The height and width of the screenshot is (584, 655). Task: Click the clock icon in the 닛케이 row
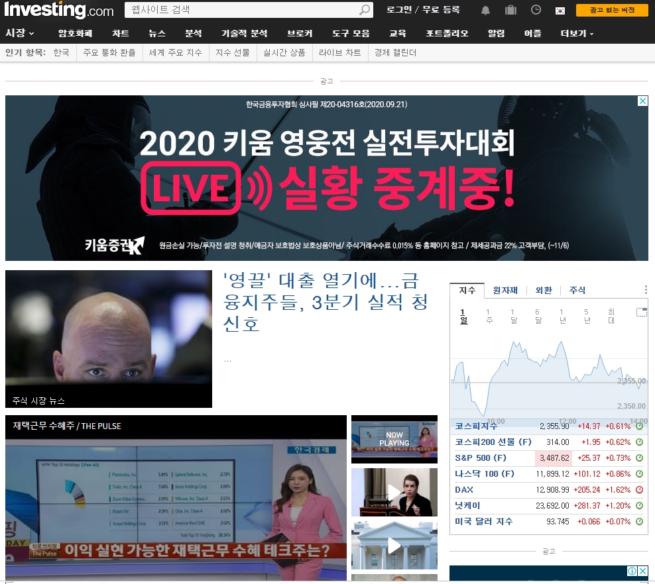[x=639, y=506]
